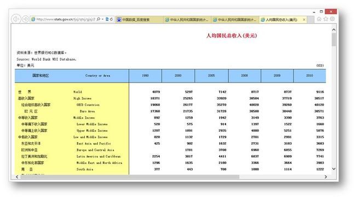Image resolution: width=356 pixels, height=199 pixels.
Task: Select the 'Low and Middle Income' row label
Action: point(90,137)
